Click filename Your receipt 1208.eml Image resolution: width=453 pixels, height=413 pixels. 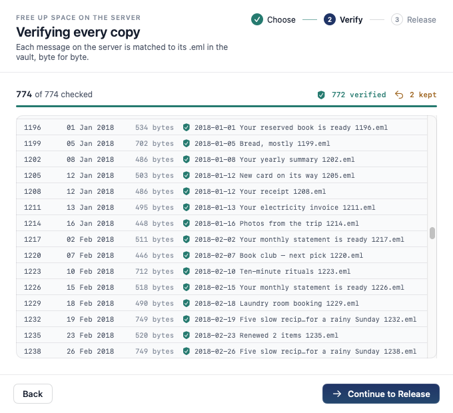point(260,191)
